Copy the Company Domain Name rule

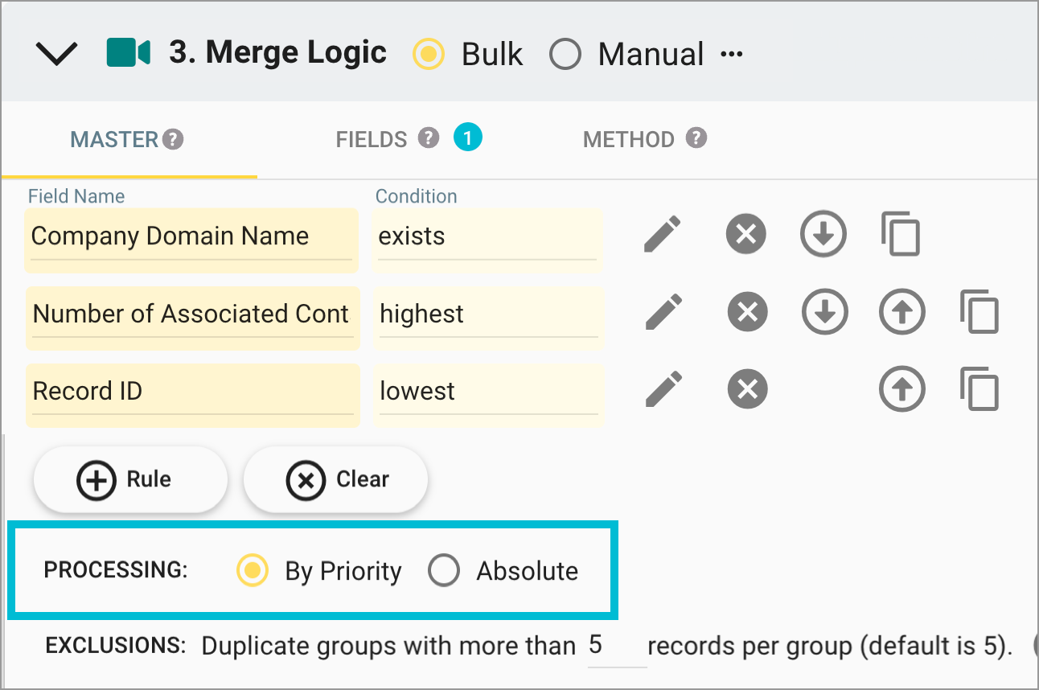pos(901,234)
